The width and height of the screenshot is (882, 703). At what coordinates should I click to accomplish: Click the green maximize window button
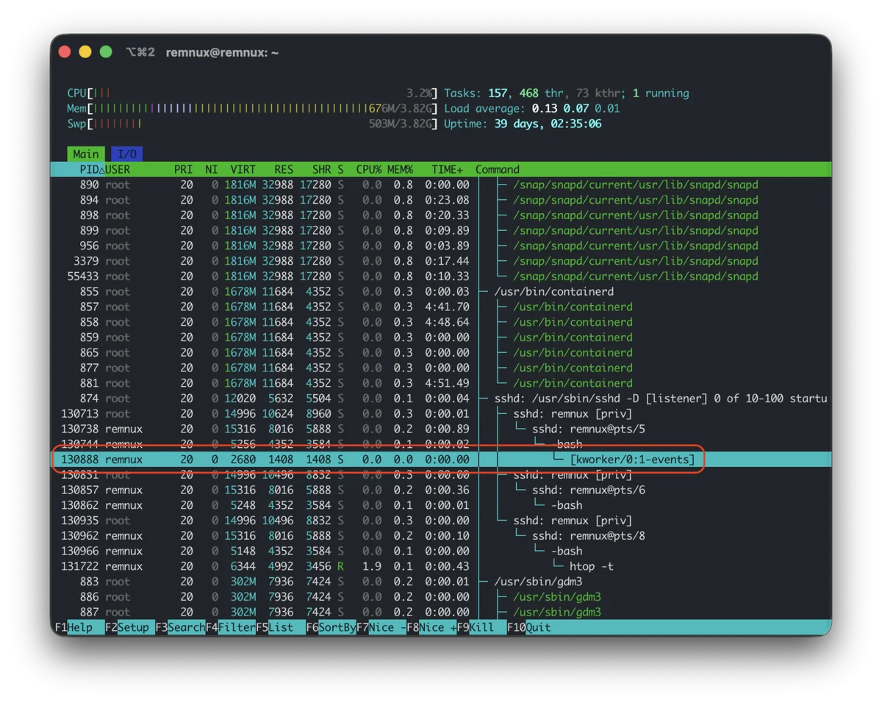106,52
